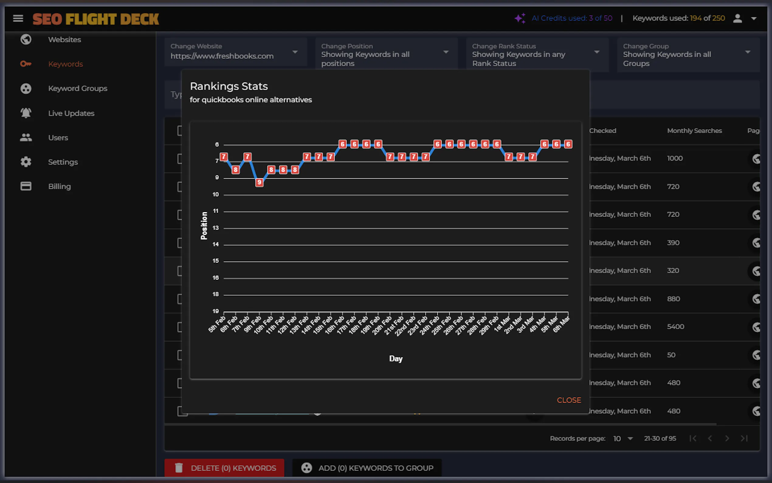Open the Users menu item
The image size is (772, 483).
point(58,138)
